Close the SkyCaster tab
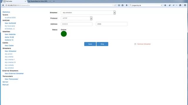This screenshot has width=188, height=105. 25,1
